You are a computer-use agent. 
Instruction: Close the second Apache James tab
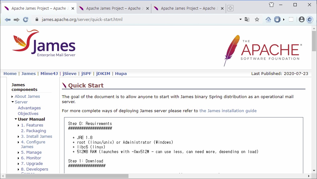tap(148, 8)
